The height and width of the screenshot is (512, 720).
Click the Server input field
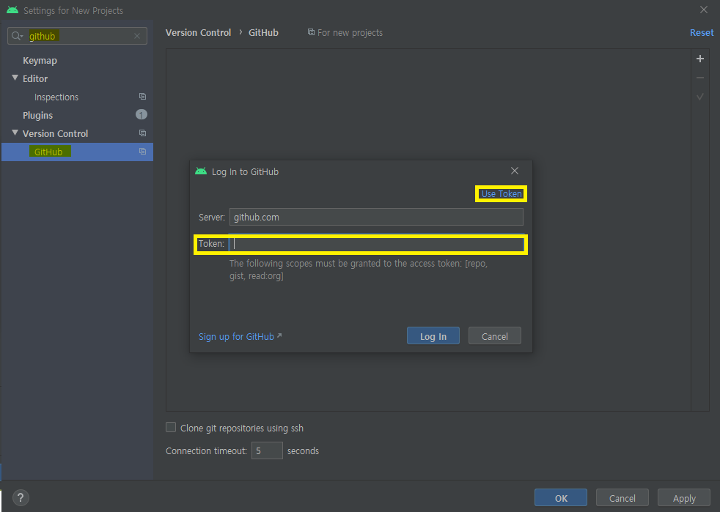376,217
